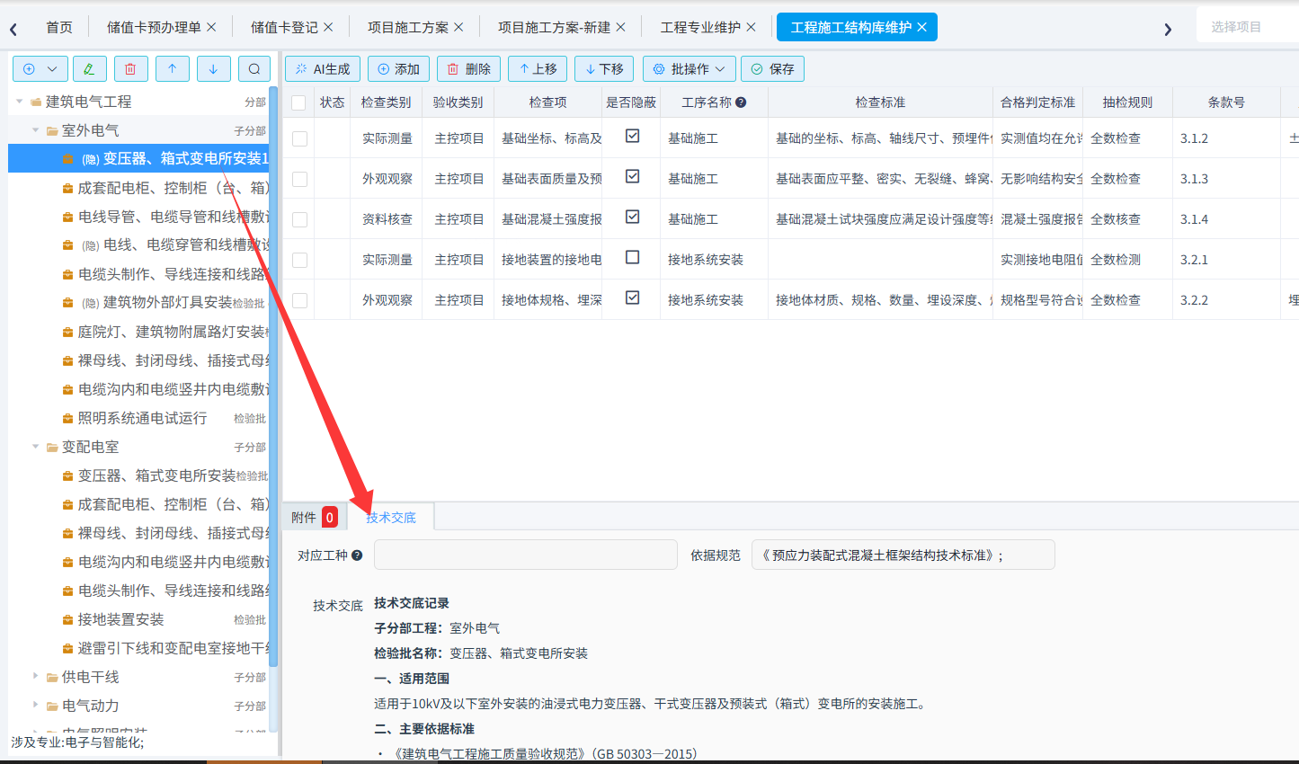
Task: Click the search magnifier icon in tree toolbar
Action: click(254, 69)
